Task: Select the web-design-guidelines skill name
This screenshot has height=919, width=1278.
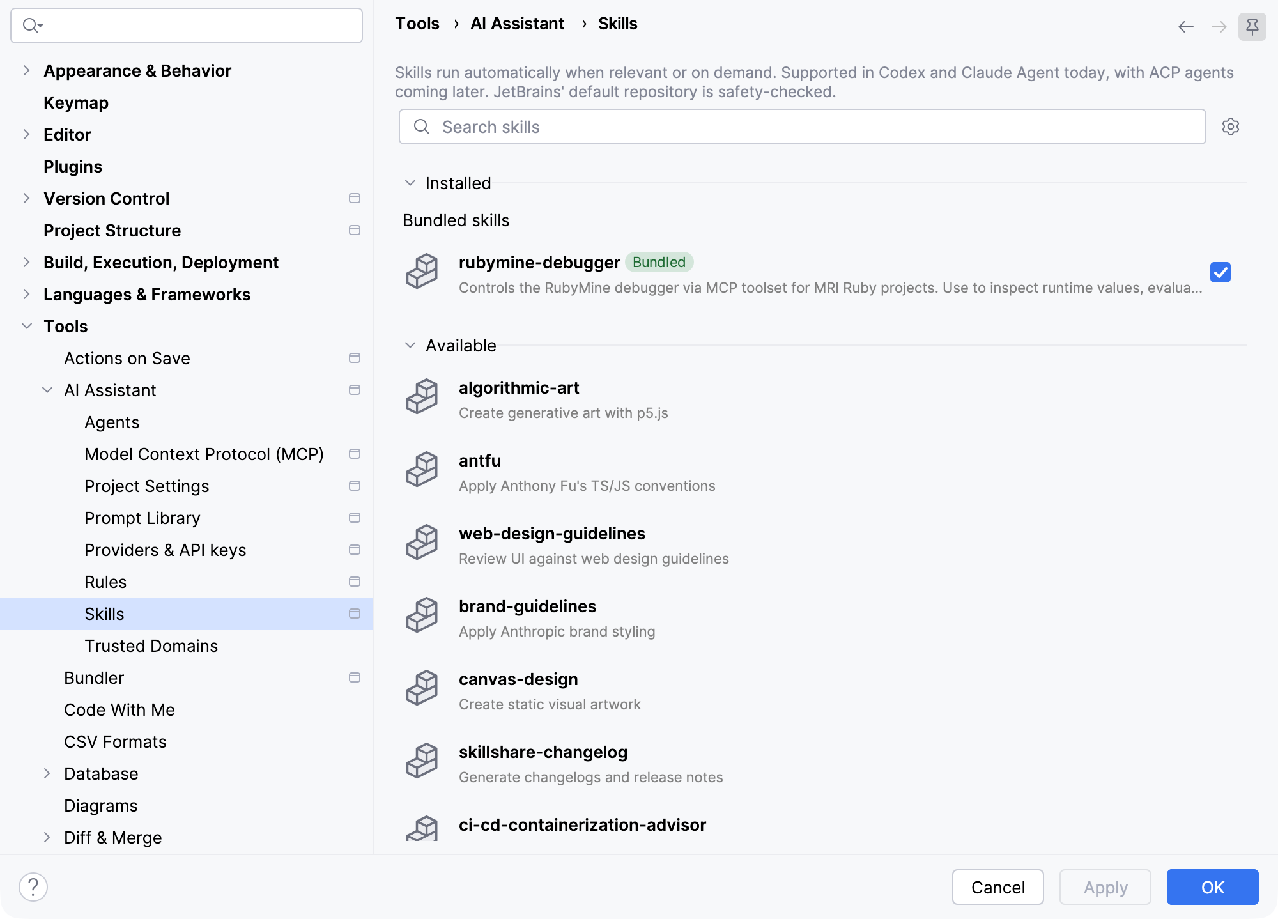Action: [x=552, y=534]
